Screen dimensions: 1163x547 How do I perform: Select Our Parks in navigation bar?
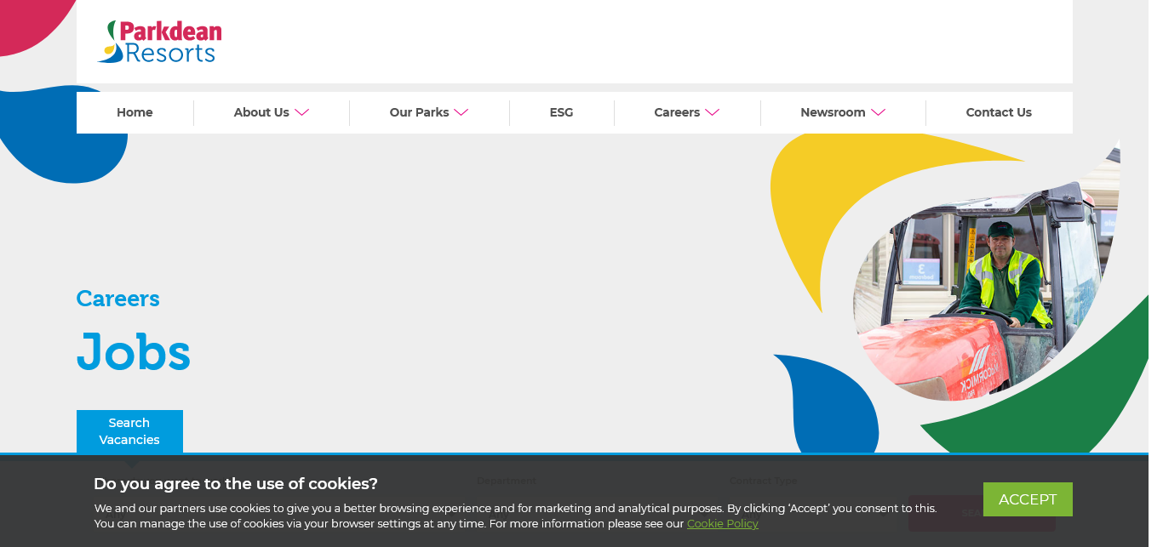[x=419, y=112]
